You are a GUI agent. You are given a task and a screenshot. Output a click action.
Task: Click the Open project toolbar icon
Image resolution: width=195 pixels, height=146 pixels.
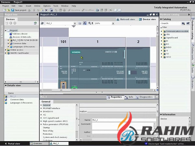click(x=8, y=10)
